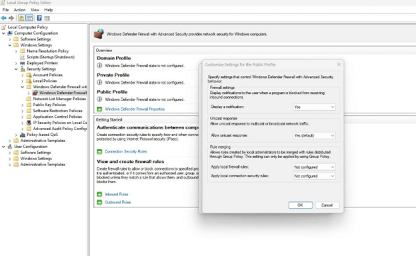Click the green arrow beside Windows Defender Firewall Properties
Viewport: 416px width, 256px height.
tap(99, 109)
